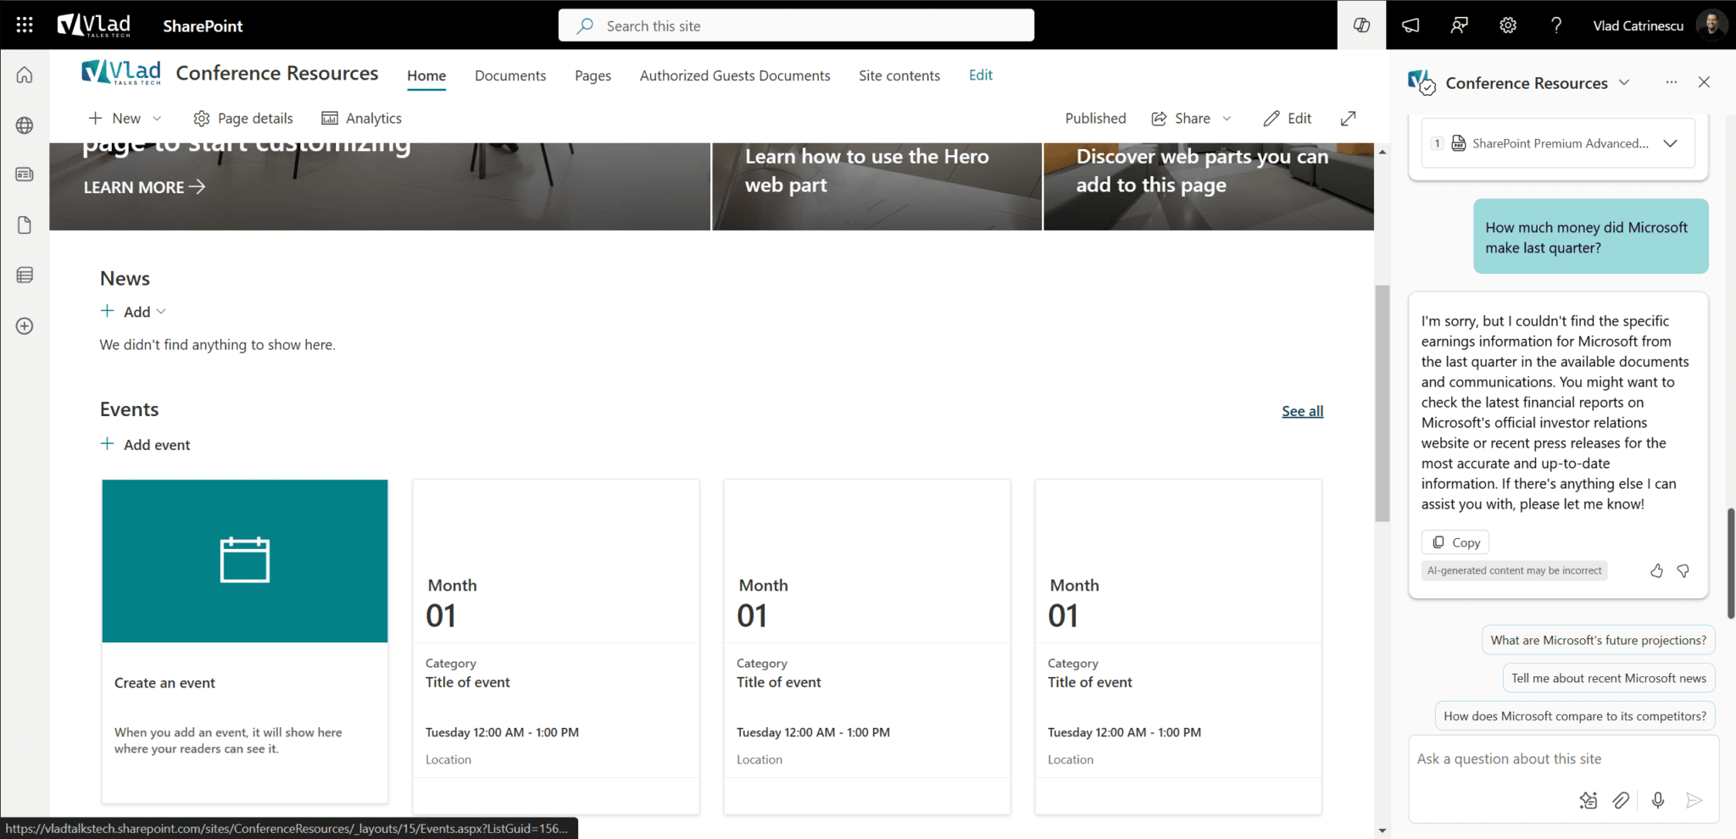Send the Copilot message with the send icon

tap(1694, 800)
